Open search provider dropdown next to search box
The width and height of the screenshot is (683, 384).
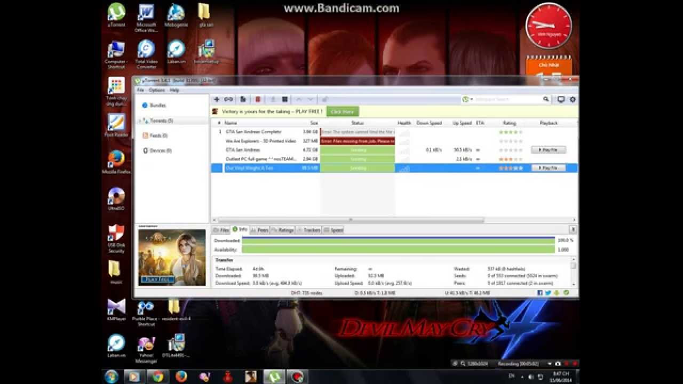tap(467, 99)
